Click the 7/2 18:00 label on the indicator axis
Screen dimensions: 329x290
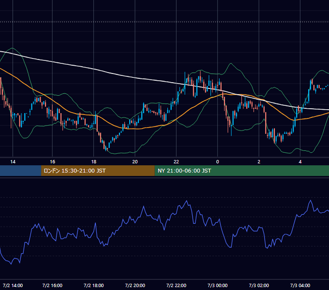[x=93, y=285]
